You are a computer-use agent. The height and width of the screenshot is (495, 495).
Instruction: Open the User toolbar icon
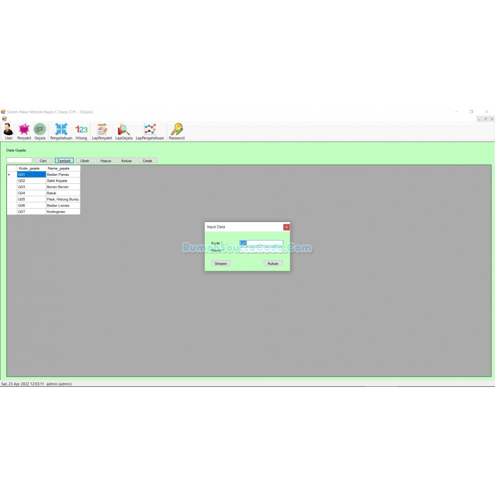coord(9,131)
